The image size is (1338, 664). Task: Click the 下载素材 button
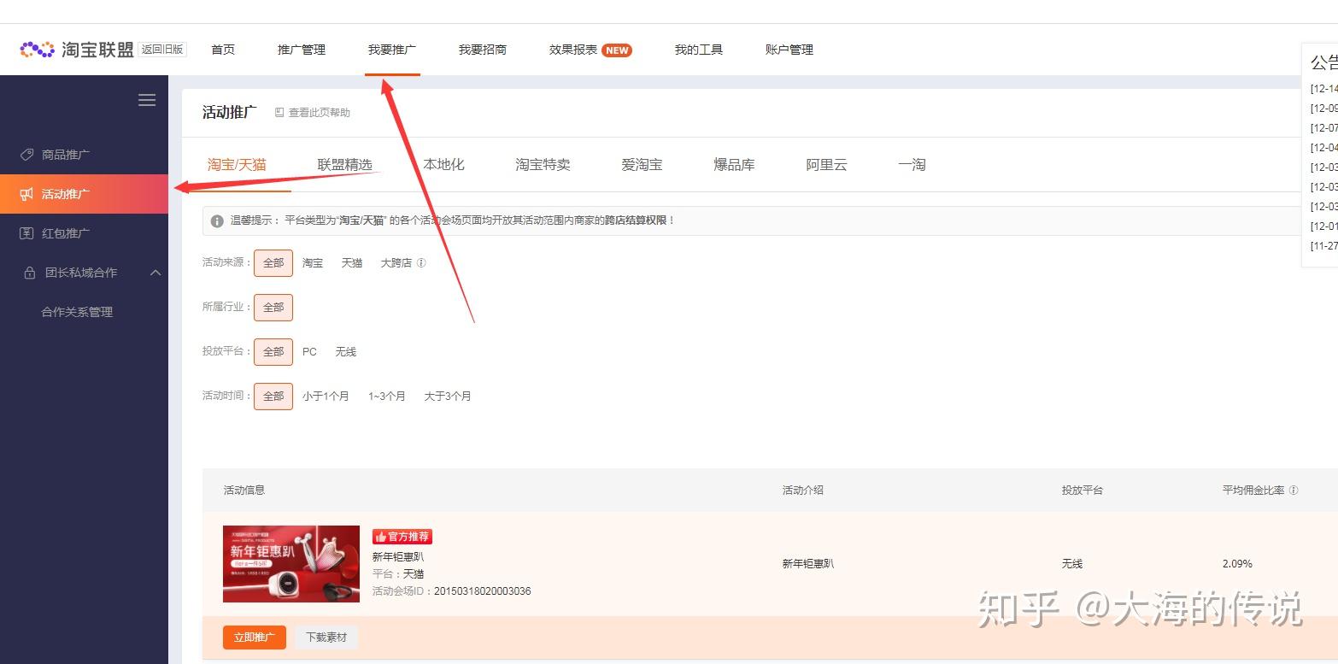[x=326, y=638]
